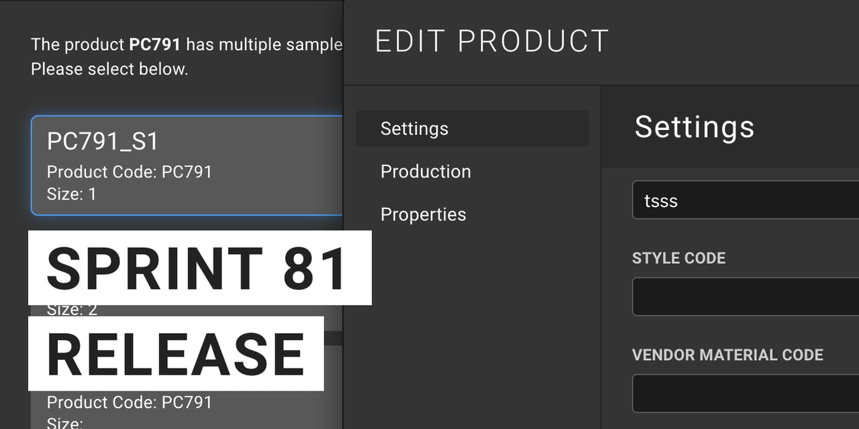The image size is (859, 429).
Task: Open the Properties section
Action: 423,214
